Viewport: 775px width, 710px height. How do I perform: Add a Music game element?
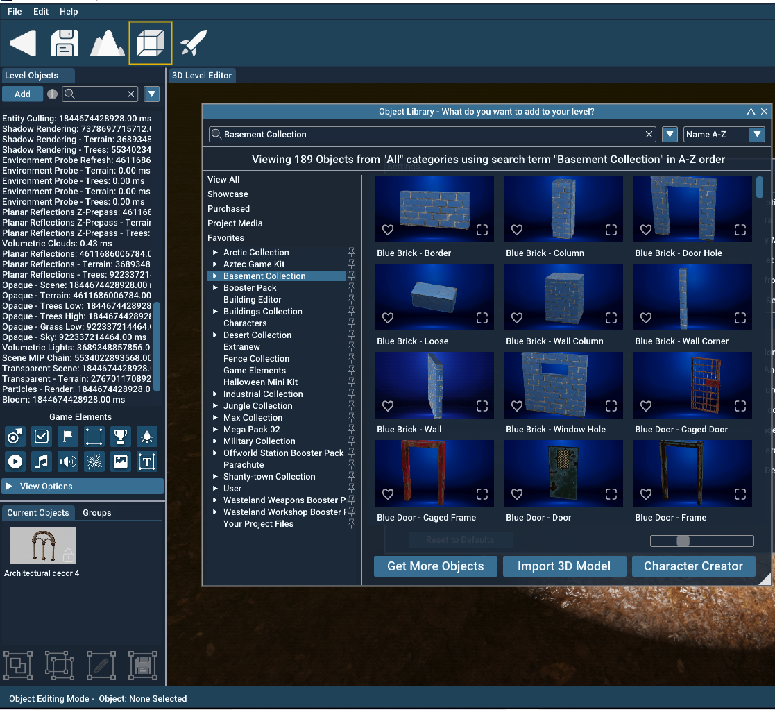click(x=41, y=461)
